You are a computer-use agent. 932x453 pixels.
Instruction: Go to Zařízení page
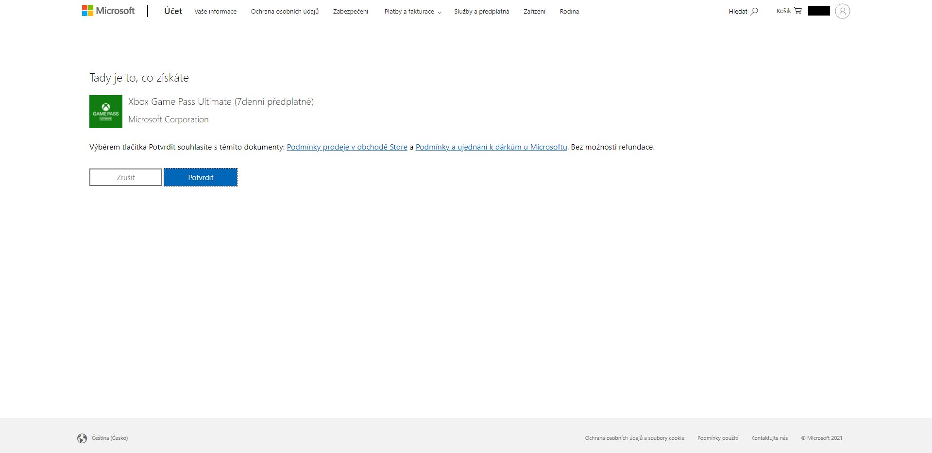(x=535, y=11)
